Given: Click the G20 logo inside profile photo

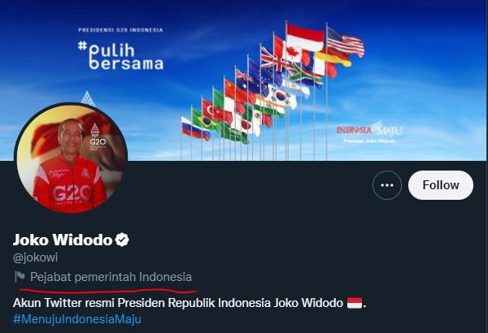Looking at the screenshot, I should pyautogui.click(x=98, y=137).
